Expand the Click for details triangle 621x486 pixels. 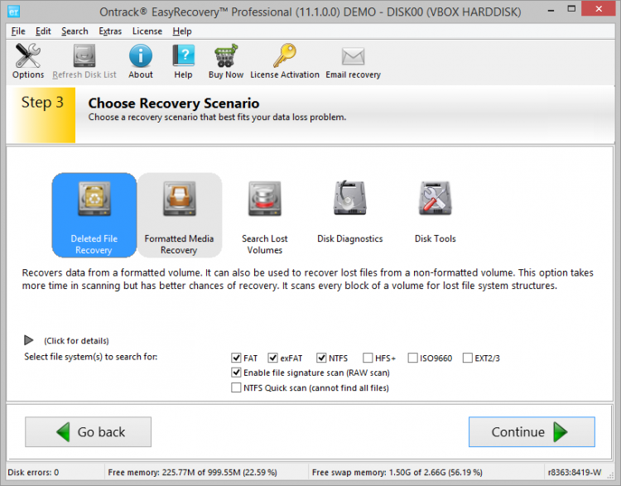pos(28,340)
